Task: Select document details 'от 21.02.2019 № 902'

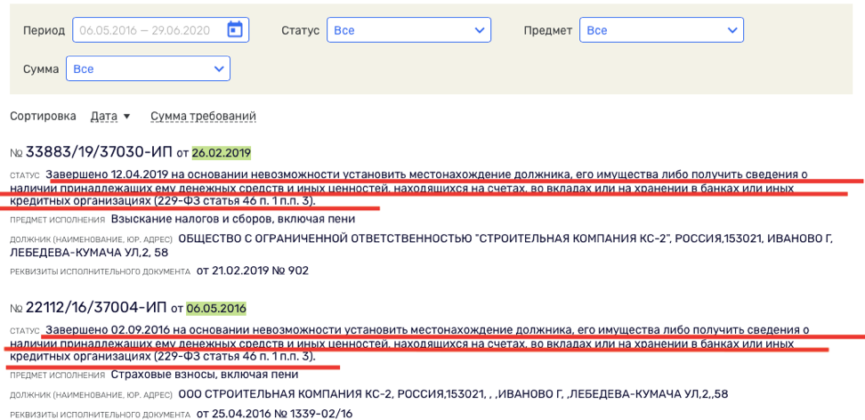Action: point(253,271)
